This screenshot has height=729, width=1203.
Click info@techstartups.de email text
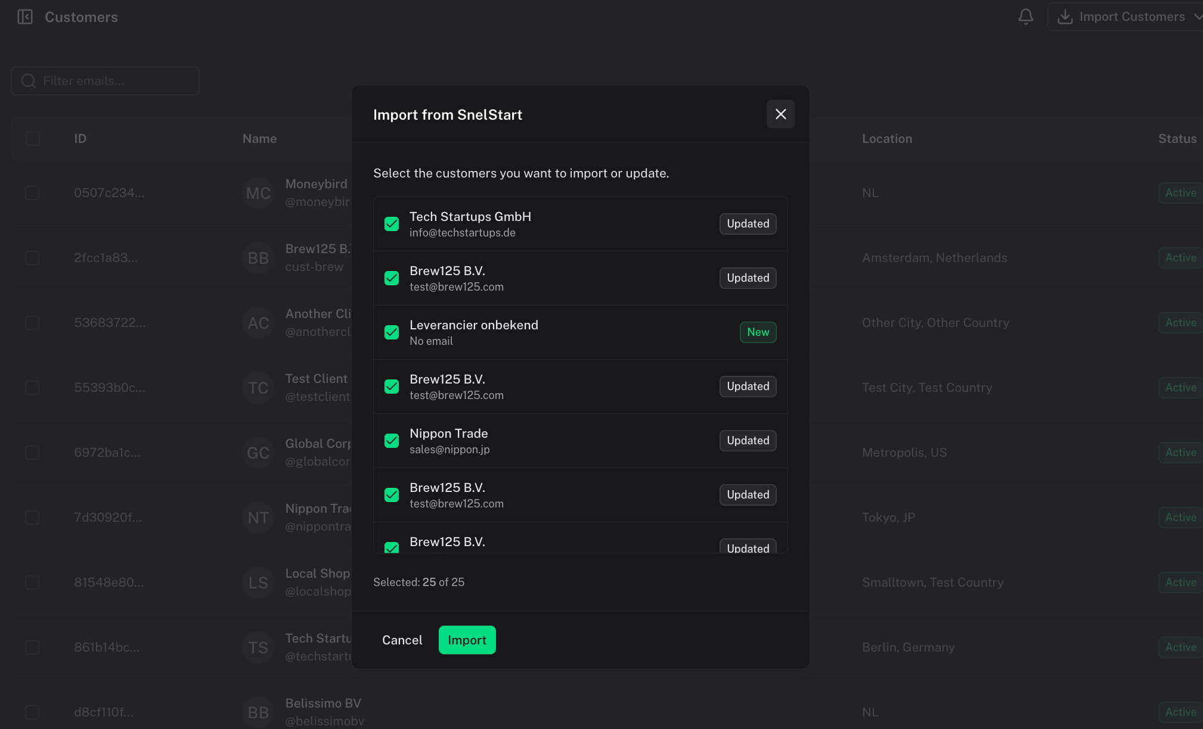462,233
